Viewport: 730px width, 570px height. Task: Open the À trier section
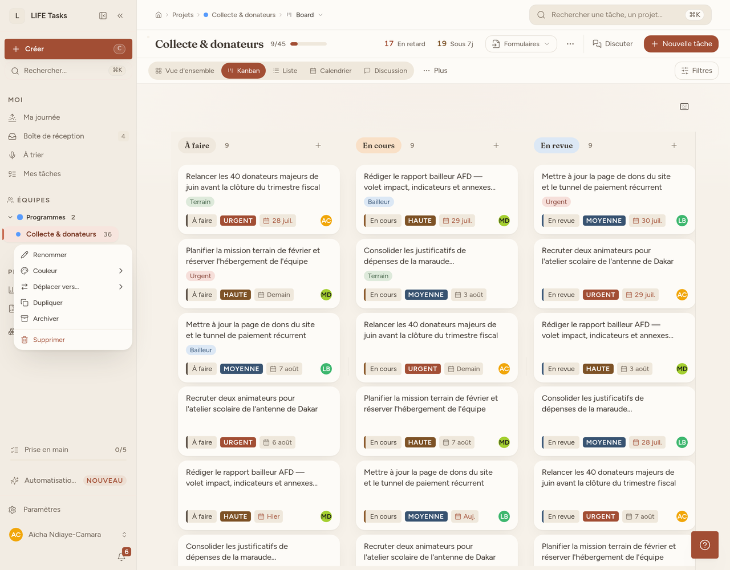click(68, 155)
